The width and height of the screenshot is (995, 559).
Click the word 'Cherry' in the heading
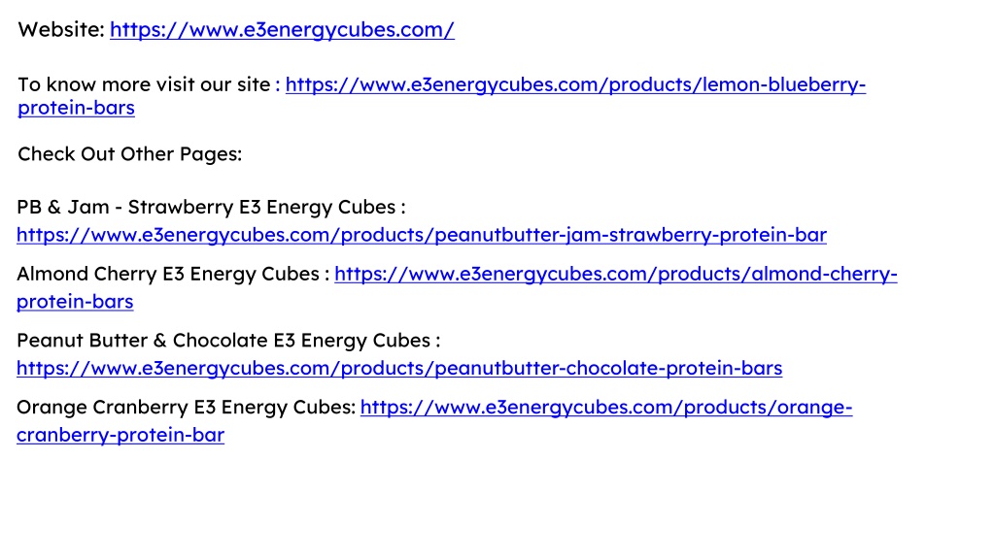coord(125,274)
